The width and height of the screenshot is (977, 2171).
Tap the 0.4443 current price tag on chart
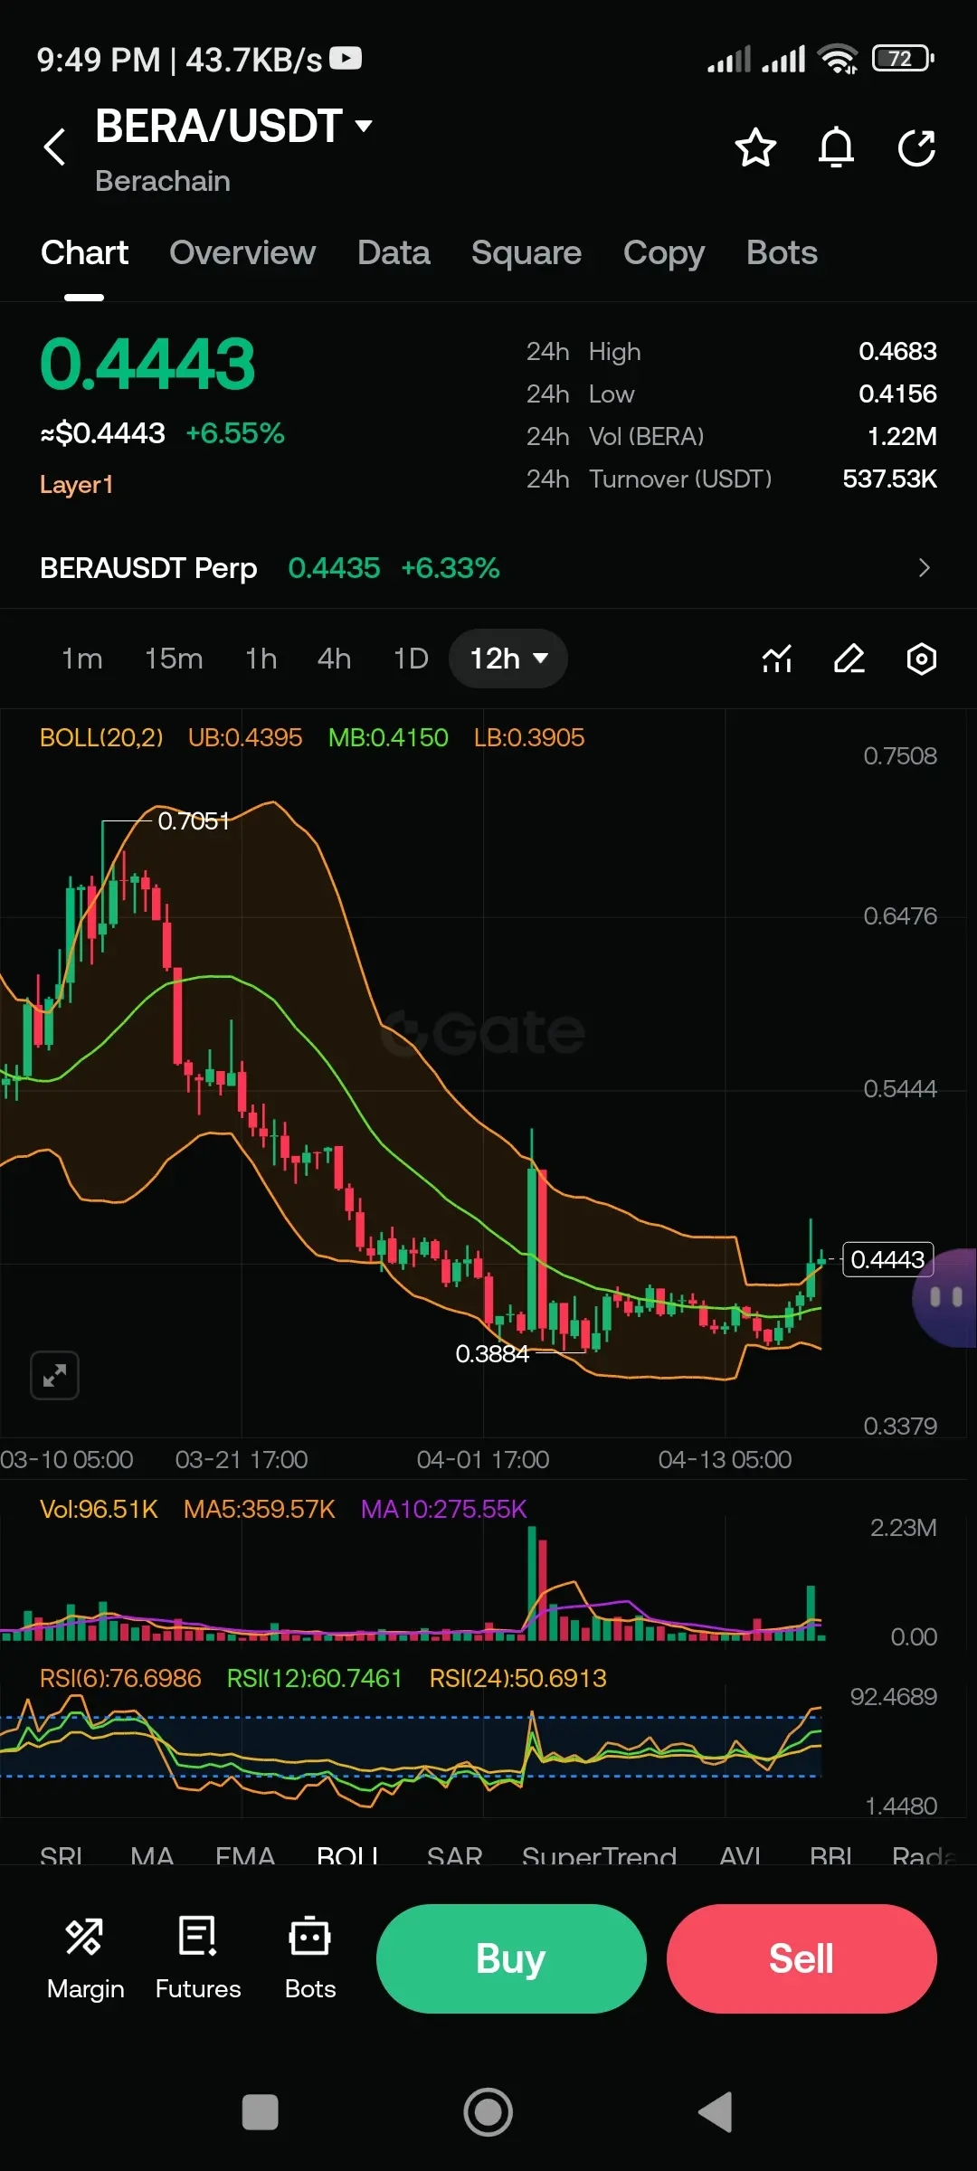[887, 1259]
